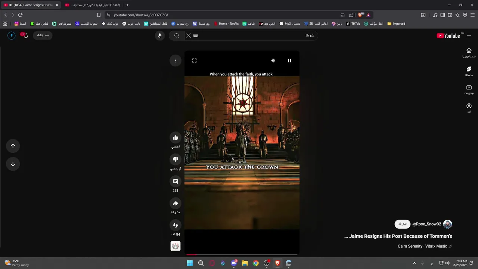Open the @Rose_Snow02 channel link

point(426,224)
